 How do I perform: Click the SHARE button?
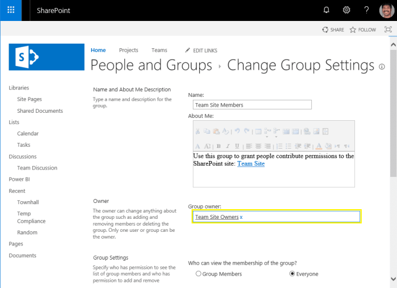(333, 29)
